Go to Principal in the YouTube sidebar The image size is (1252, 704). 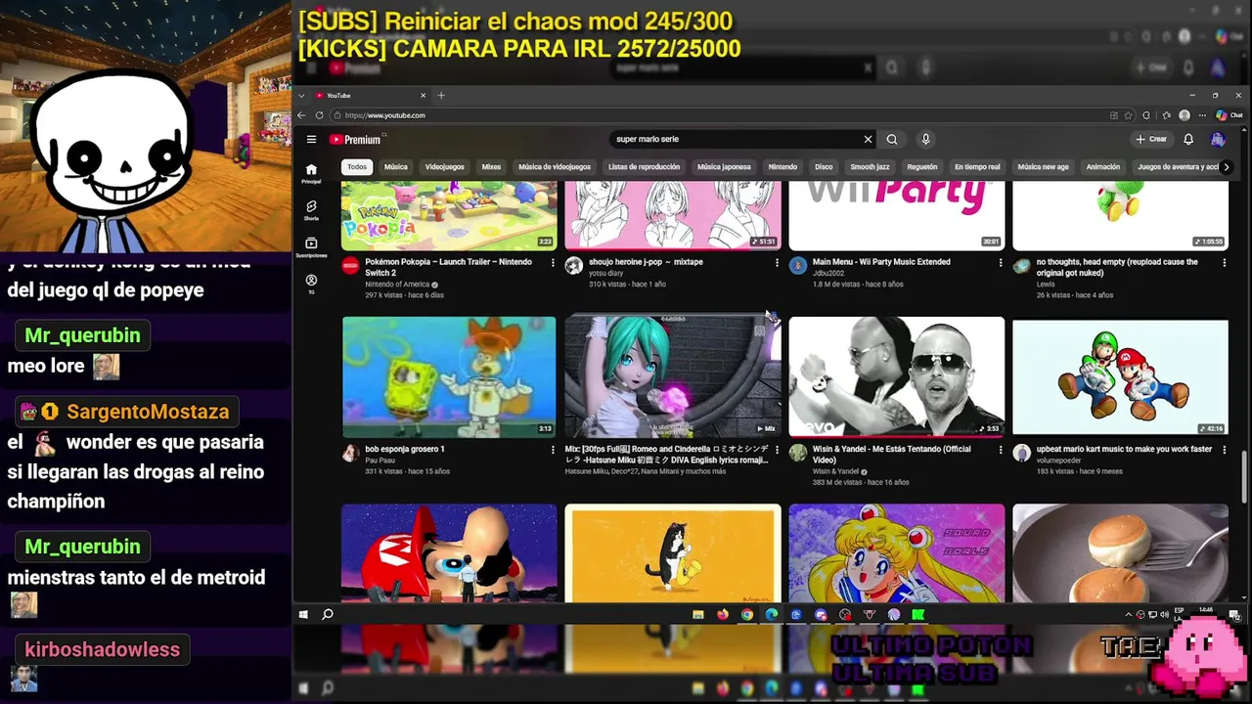tap(311, 174)
